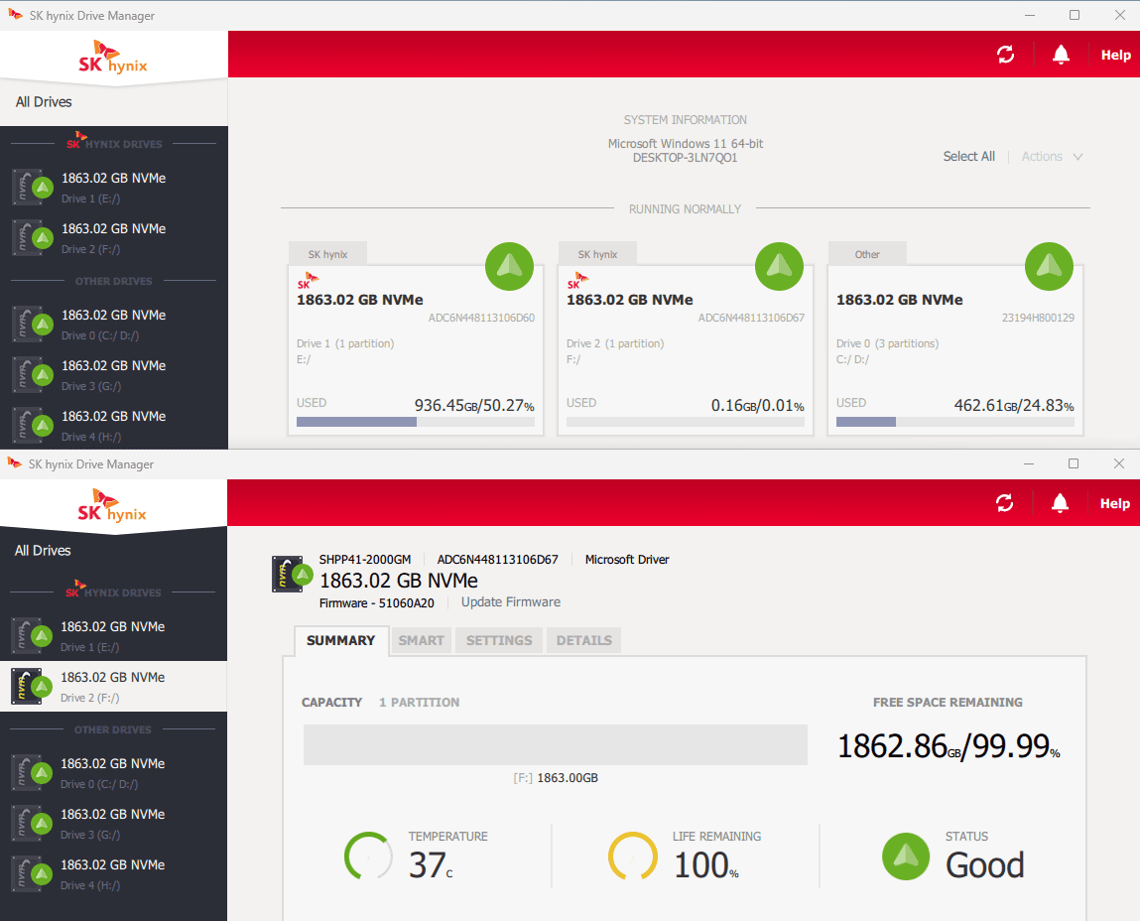Viewport: 1140px width, 921px height.
Task: Open notifications bell in top window
Action: [x=1061, y=55]
